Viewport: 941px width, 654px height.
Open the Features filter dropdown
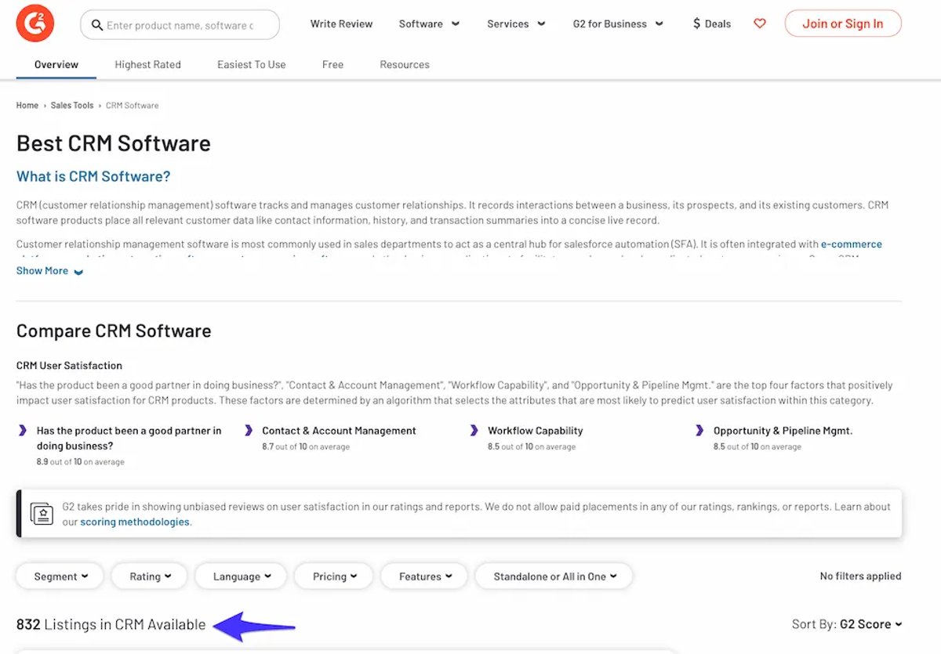point(424,576)
